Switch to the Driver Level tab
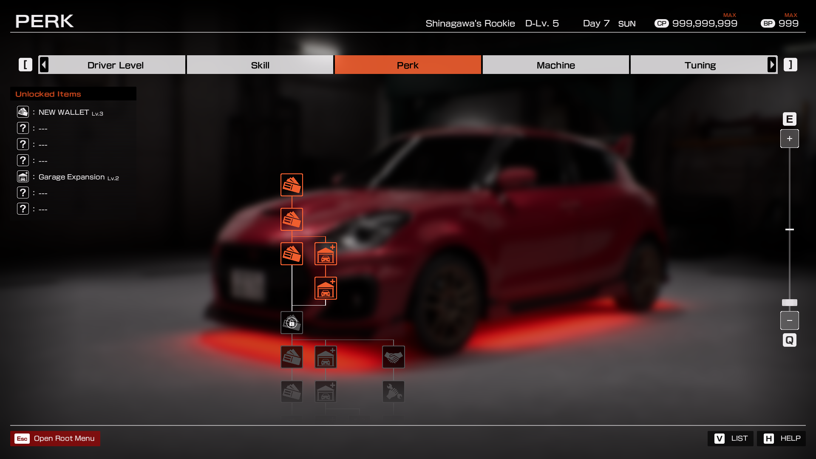Viewport: 816px width, 459px height. coord(116,65)
